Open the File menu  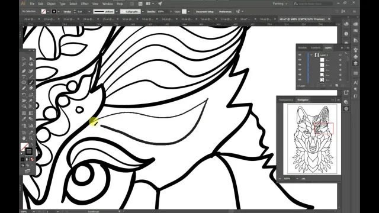point(32,4)
